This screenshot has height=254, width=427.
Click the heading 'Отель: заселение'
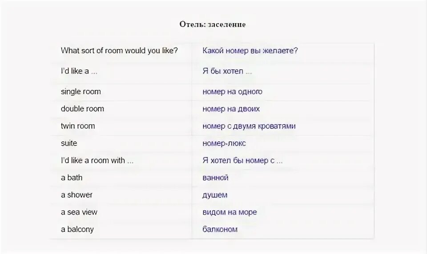click(213, 24)
